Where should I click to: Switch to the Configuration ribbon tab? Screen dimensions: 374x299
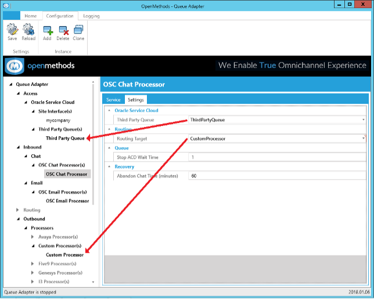pos(60,16)
